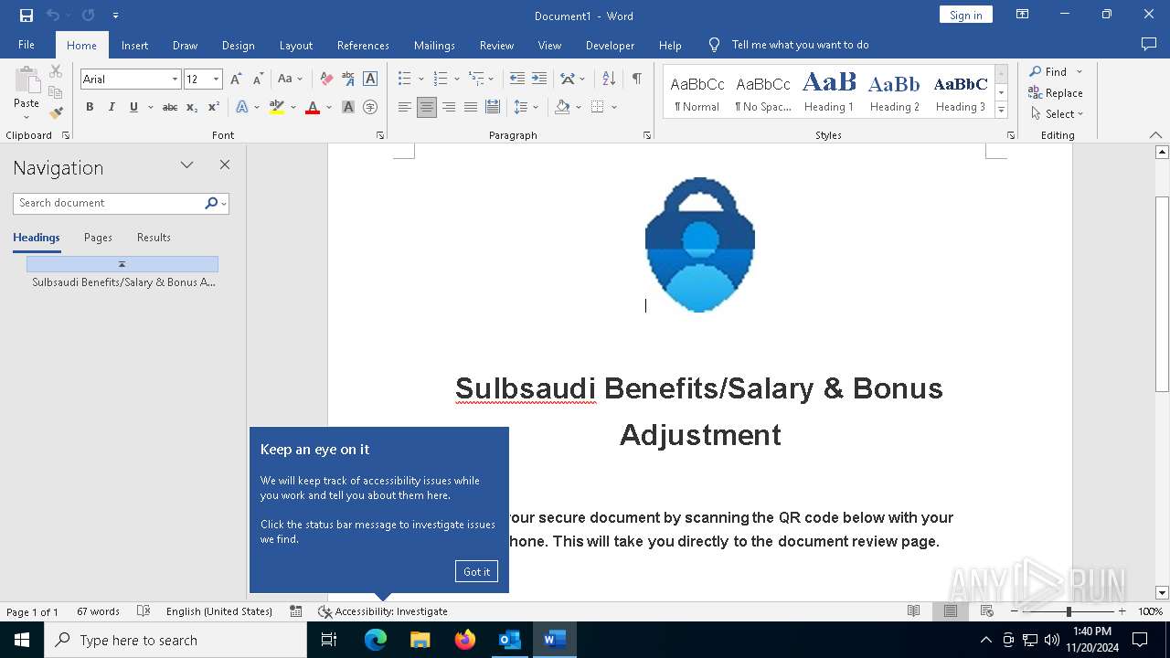The width and height of the screenshot is (1170, 658).
Task: Apply superscript formatting
Action: 214,107
